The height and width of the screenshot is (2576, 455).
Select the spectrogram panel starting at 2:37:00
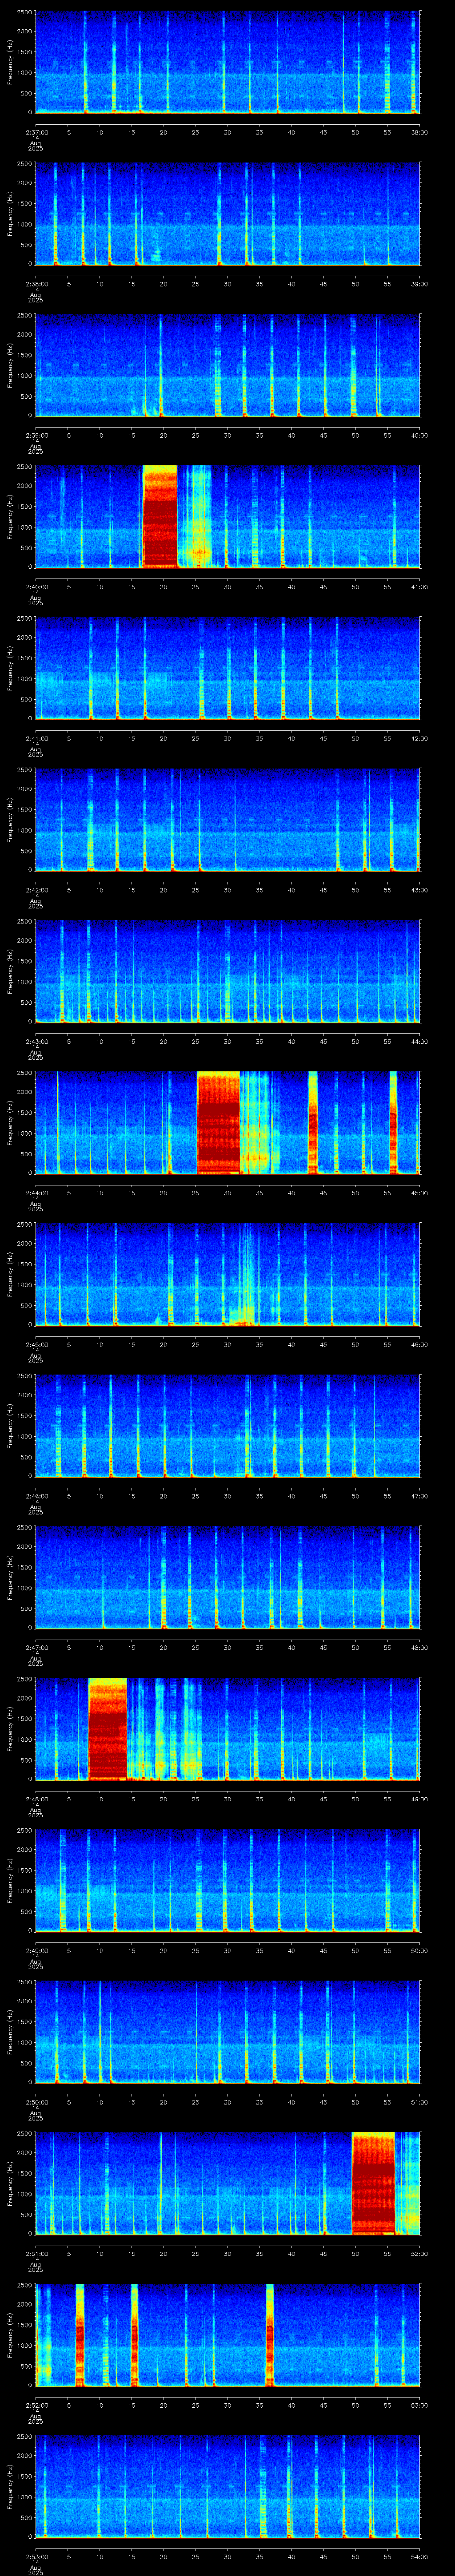tap(228, 62)
